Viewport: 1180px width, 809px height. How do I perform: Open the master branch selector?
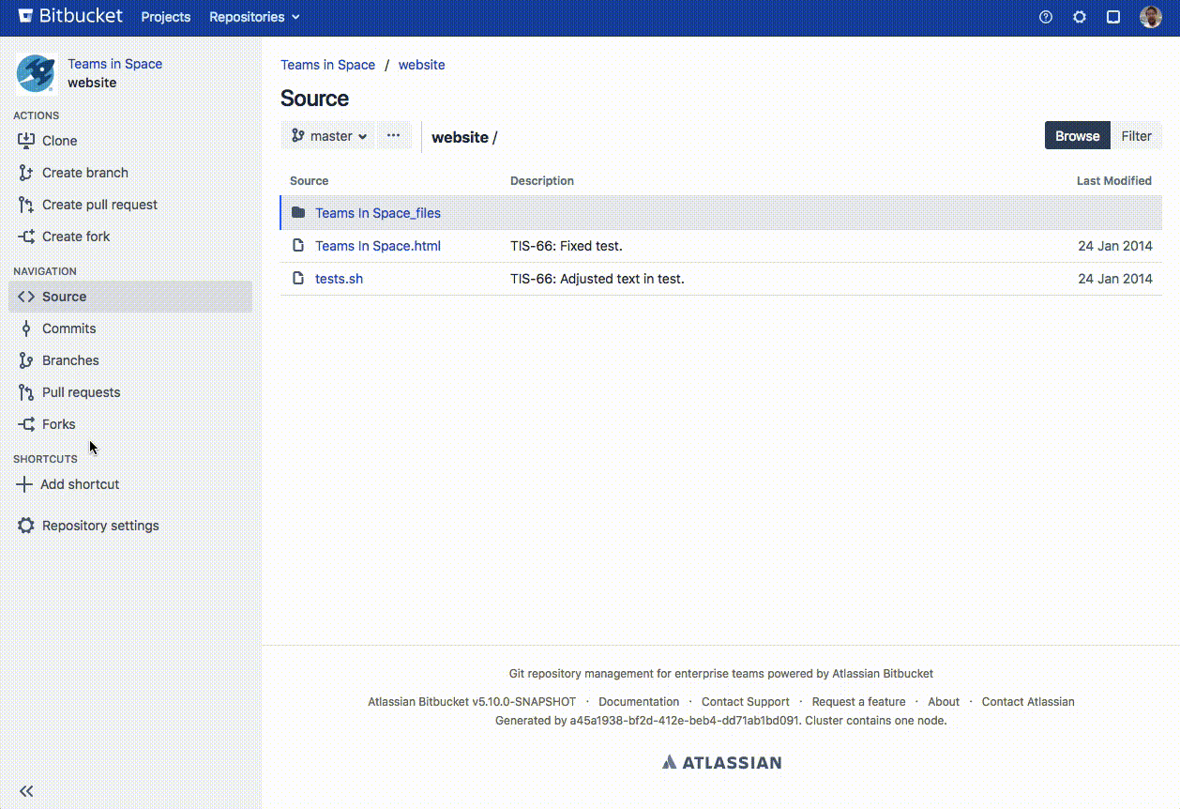[326, 135]
